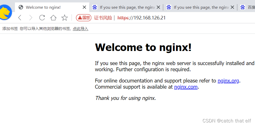Image resolution: width=255 pixels, height=125 pixels.
Task: Click globe favicon on nginx tab
Action: point(21,7)
